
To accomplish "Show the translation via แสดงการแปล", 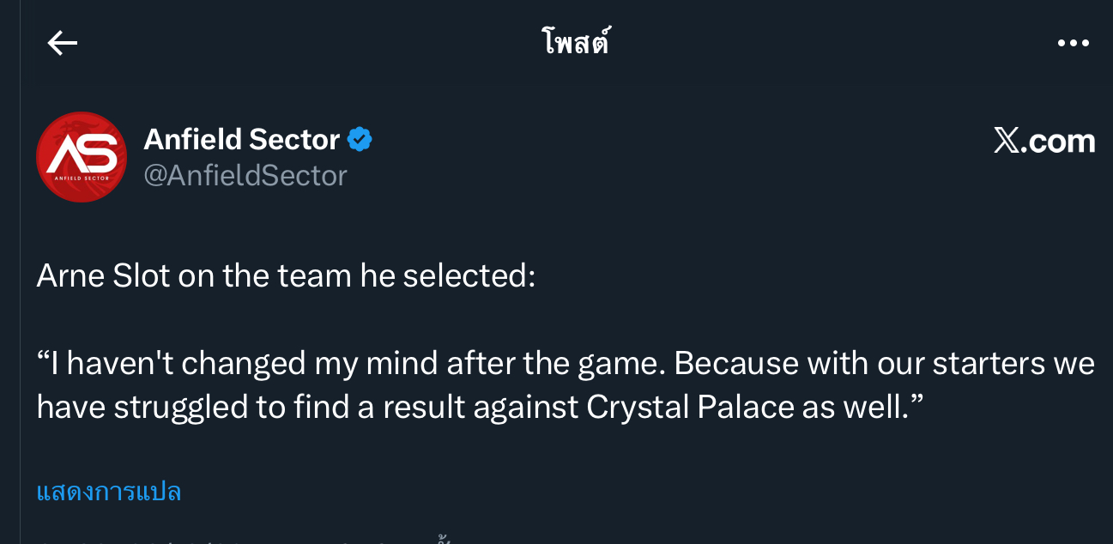I will (x=109, y=492).
